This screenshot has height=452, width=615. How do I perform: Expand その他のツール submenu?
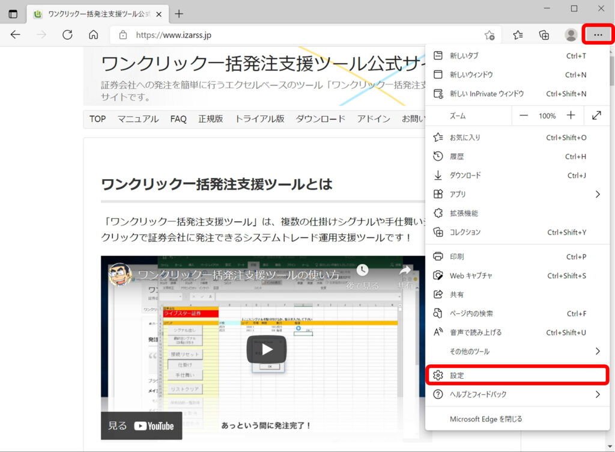point(517,351)
